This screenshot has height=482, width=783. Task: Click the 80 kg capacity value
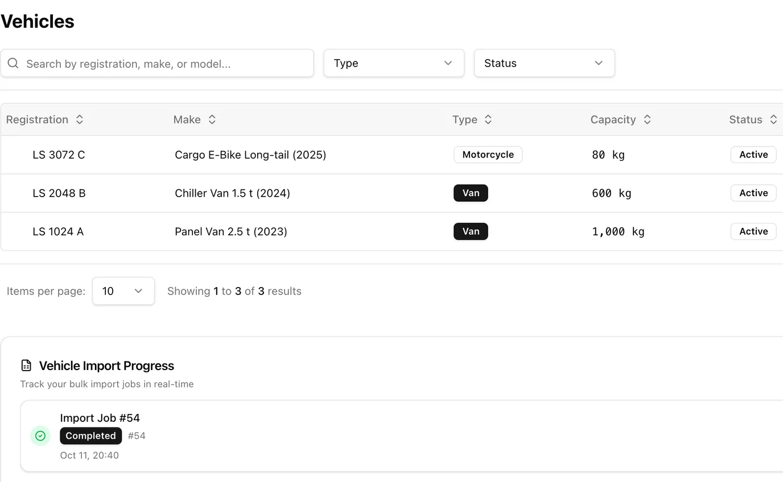tap(608, 155)
